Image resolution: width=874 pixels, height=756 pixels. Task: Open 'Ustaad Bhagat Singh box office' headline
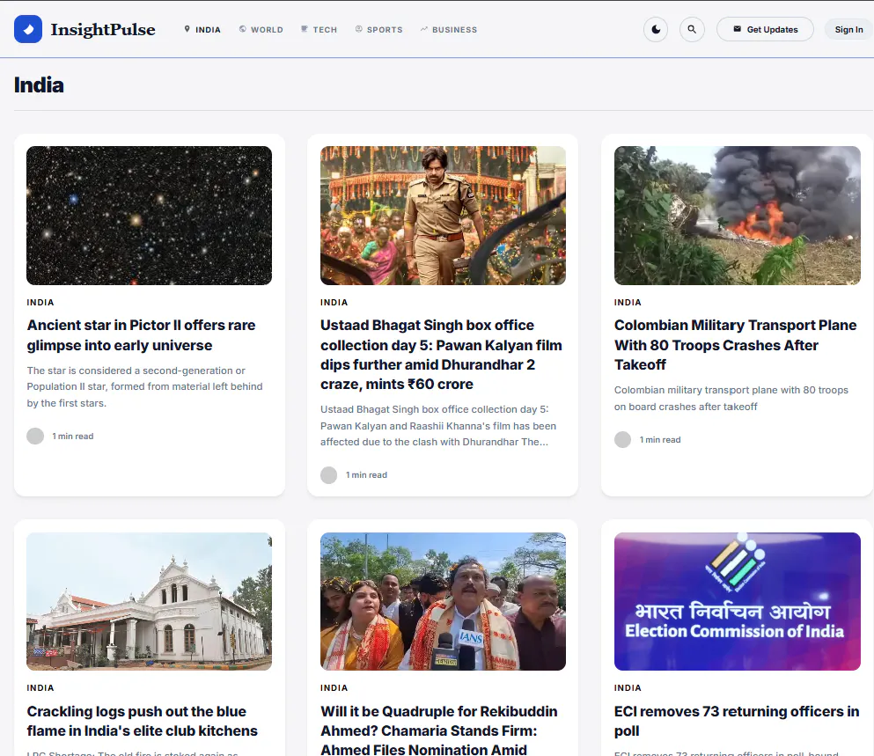pos(442,355)
